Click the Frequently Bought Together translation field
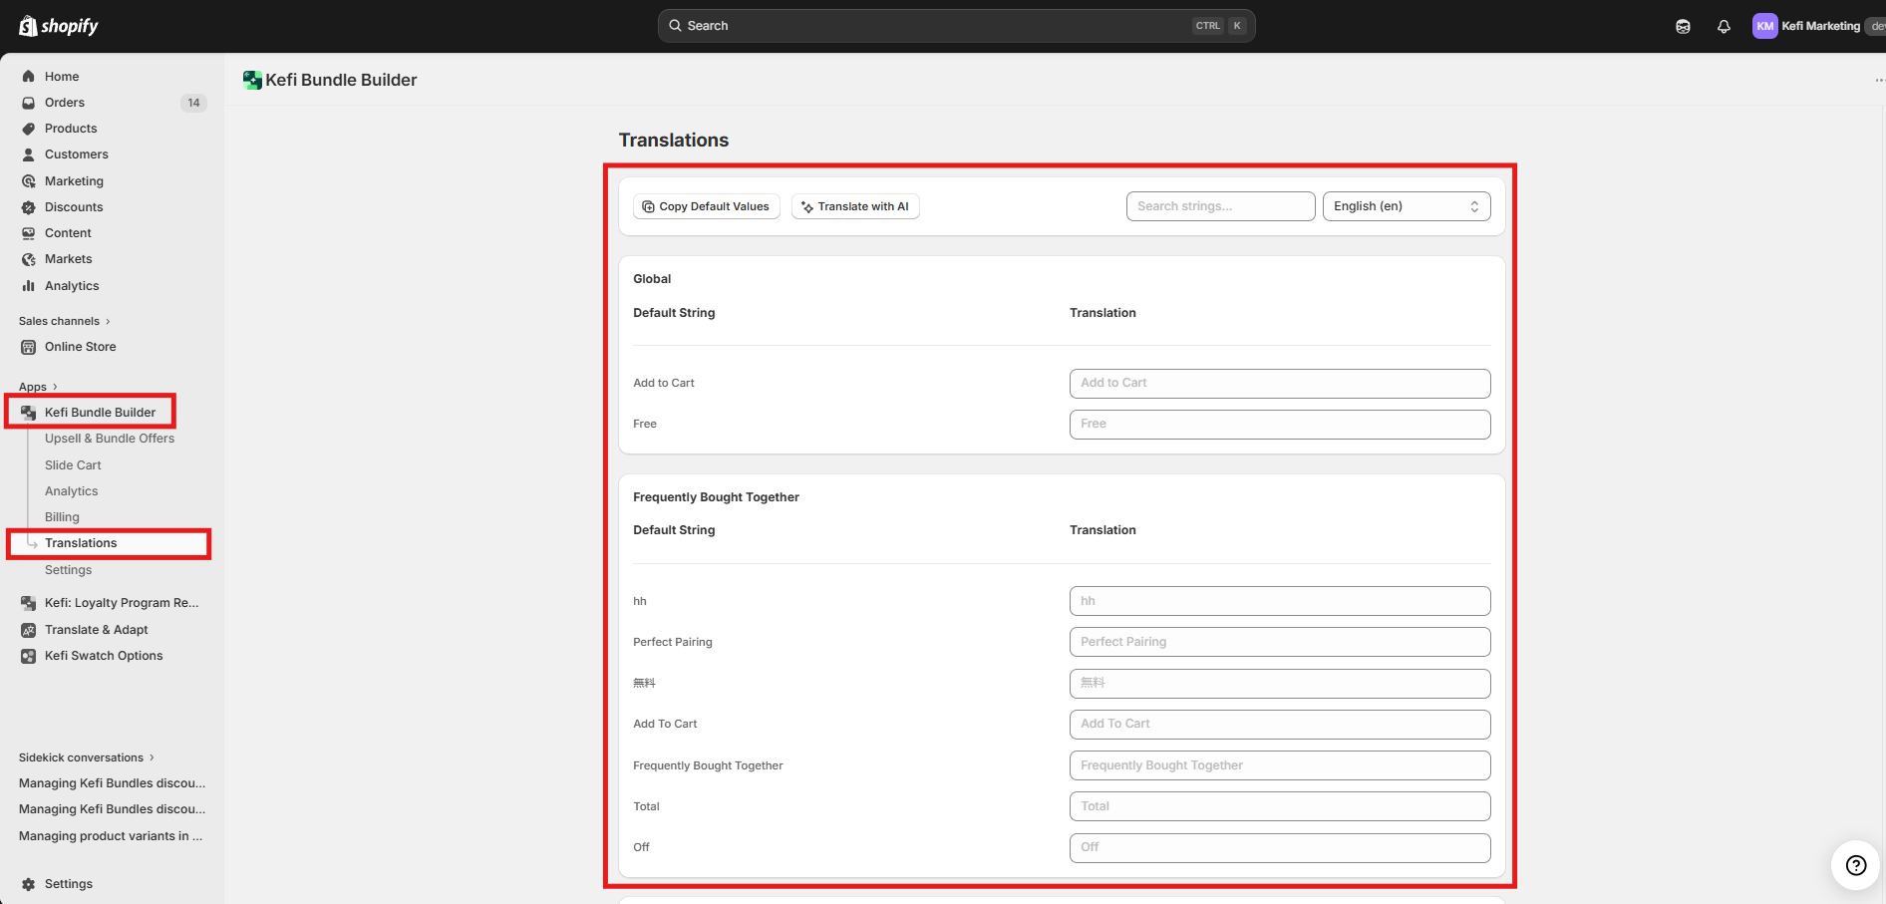The image size is (1886, 904). point(1280,765)
